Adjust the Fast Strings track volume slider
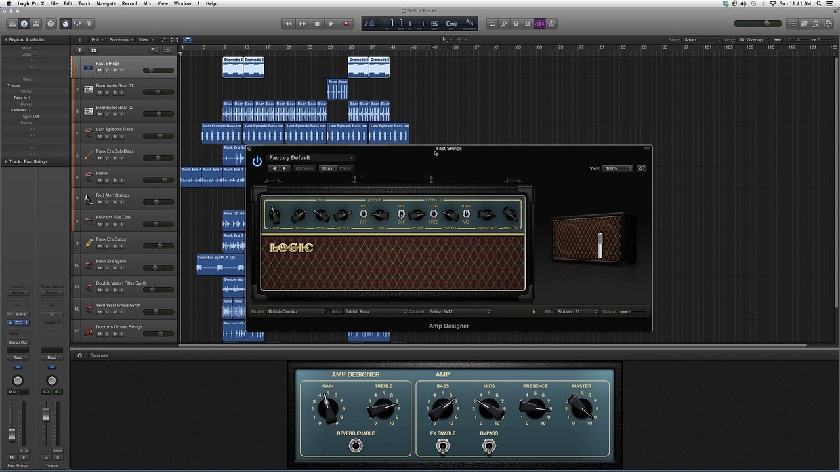The image size is (840, 472). click(x=157, y=70)
